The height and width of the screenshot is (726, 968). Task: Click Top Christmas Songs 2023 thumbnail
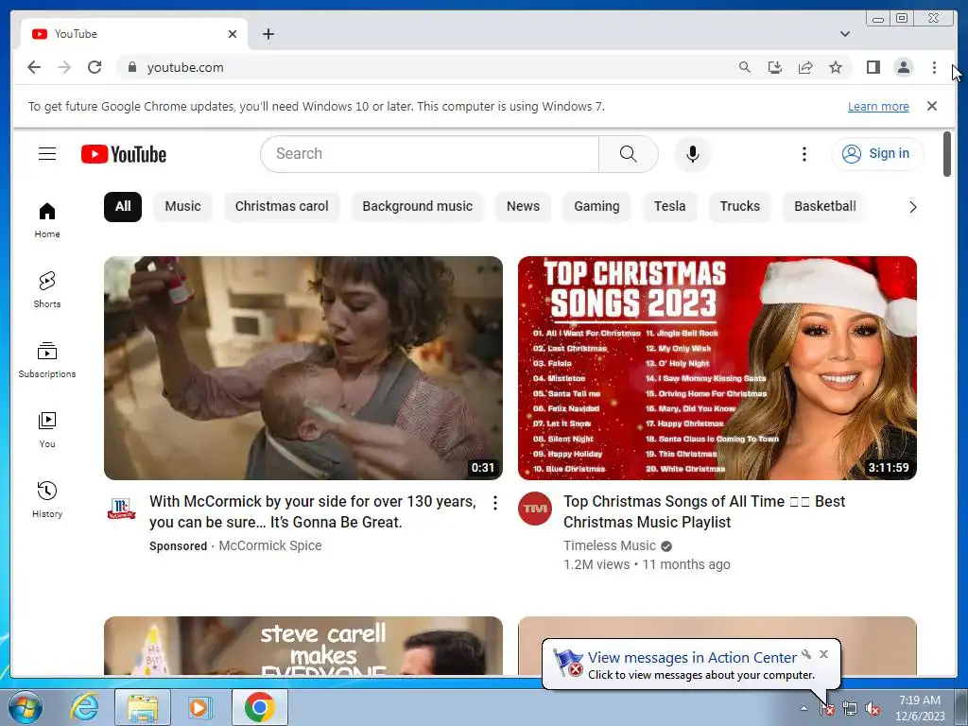717,368
